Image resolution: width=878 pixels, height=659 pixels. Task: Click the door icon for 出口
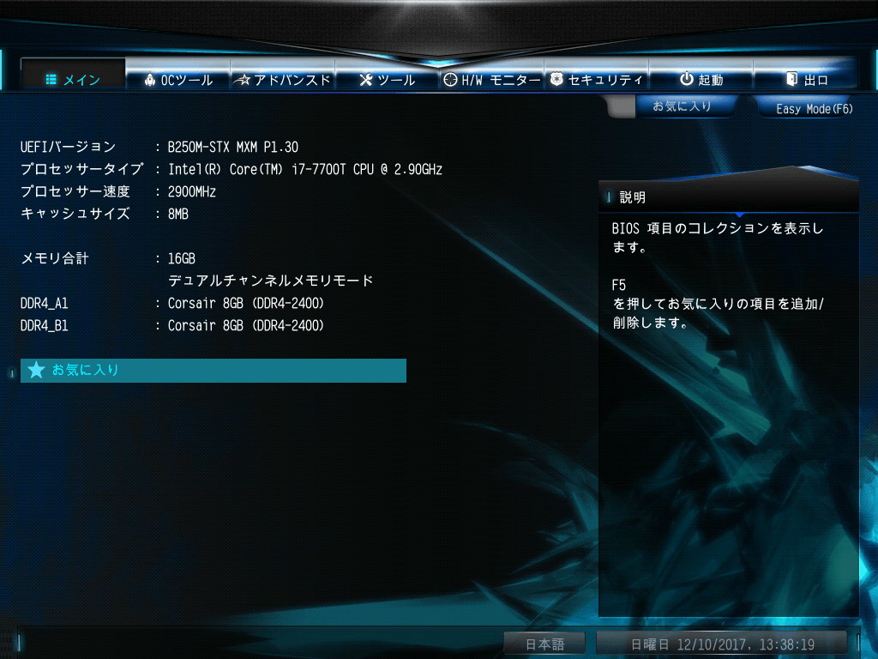(x=791, y=79)
